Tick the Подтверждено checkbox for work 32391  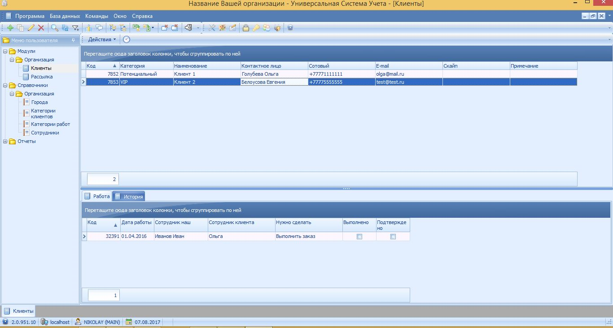click(393, 237)
